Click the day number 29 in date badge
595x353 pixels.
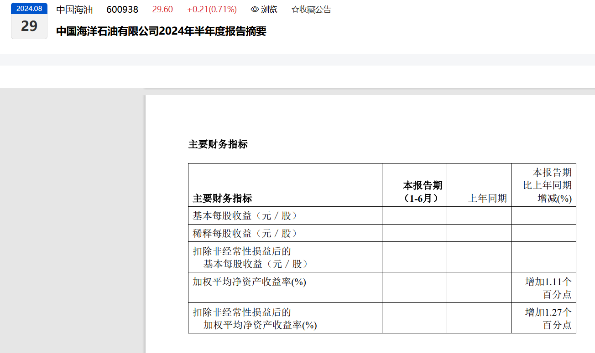29,26
